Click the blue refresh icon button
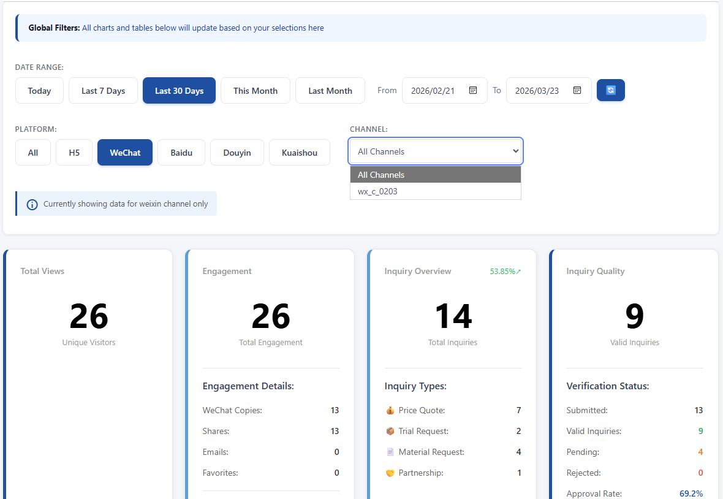The height and width of the screenshot is (499, 723). click(x=610, y=90)
